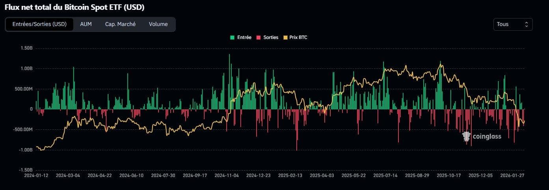Viewport: 549px width, 190px height.
Task: Open the Tous time range dropdown
Action: click(x=512, y=24)
